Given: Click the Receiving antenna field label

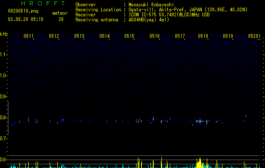Looking at the screenshot, I should tap(97, 20).
